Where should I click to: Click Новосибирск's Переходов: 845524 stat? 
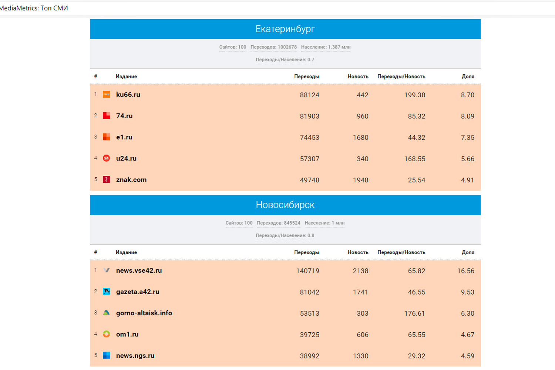278,223
